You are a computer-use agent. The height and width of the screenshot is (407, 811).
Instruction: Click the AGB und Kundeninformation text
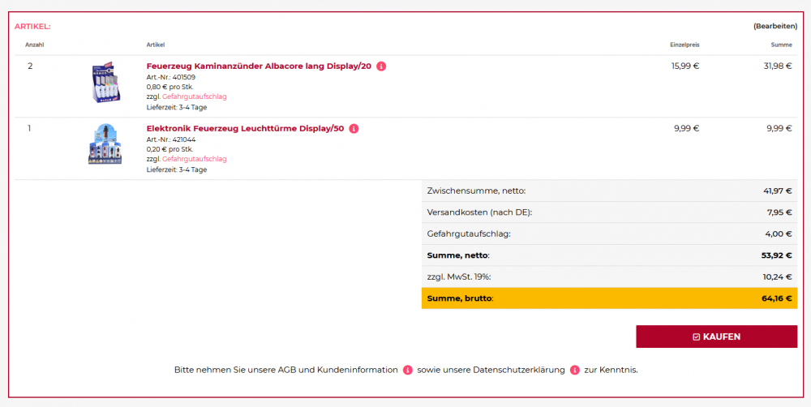[333, 370]
